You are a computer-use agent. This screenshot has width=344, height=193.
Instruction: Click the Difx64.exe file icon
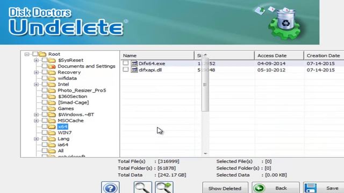point(134,63)
